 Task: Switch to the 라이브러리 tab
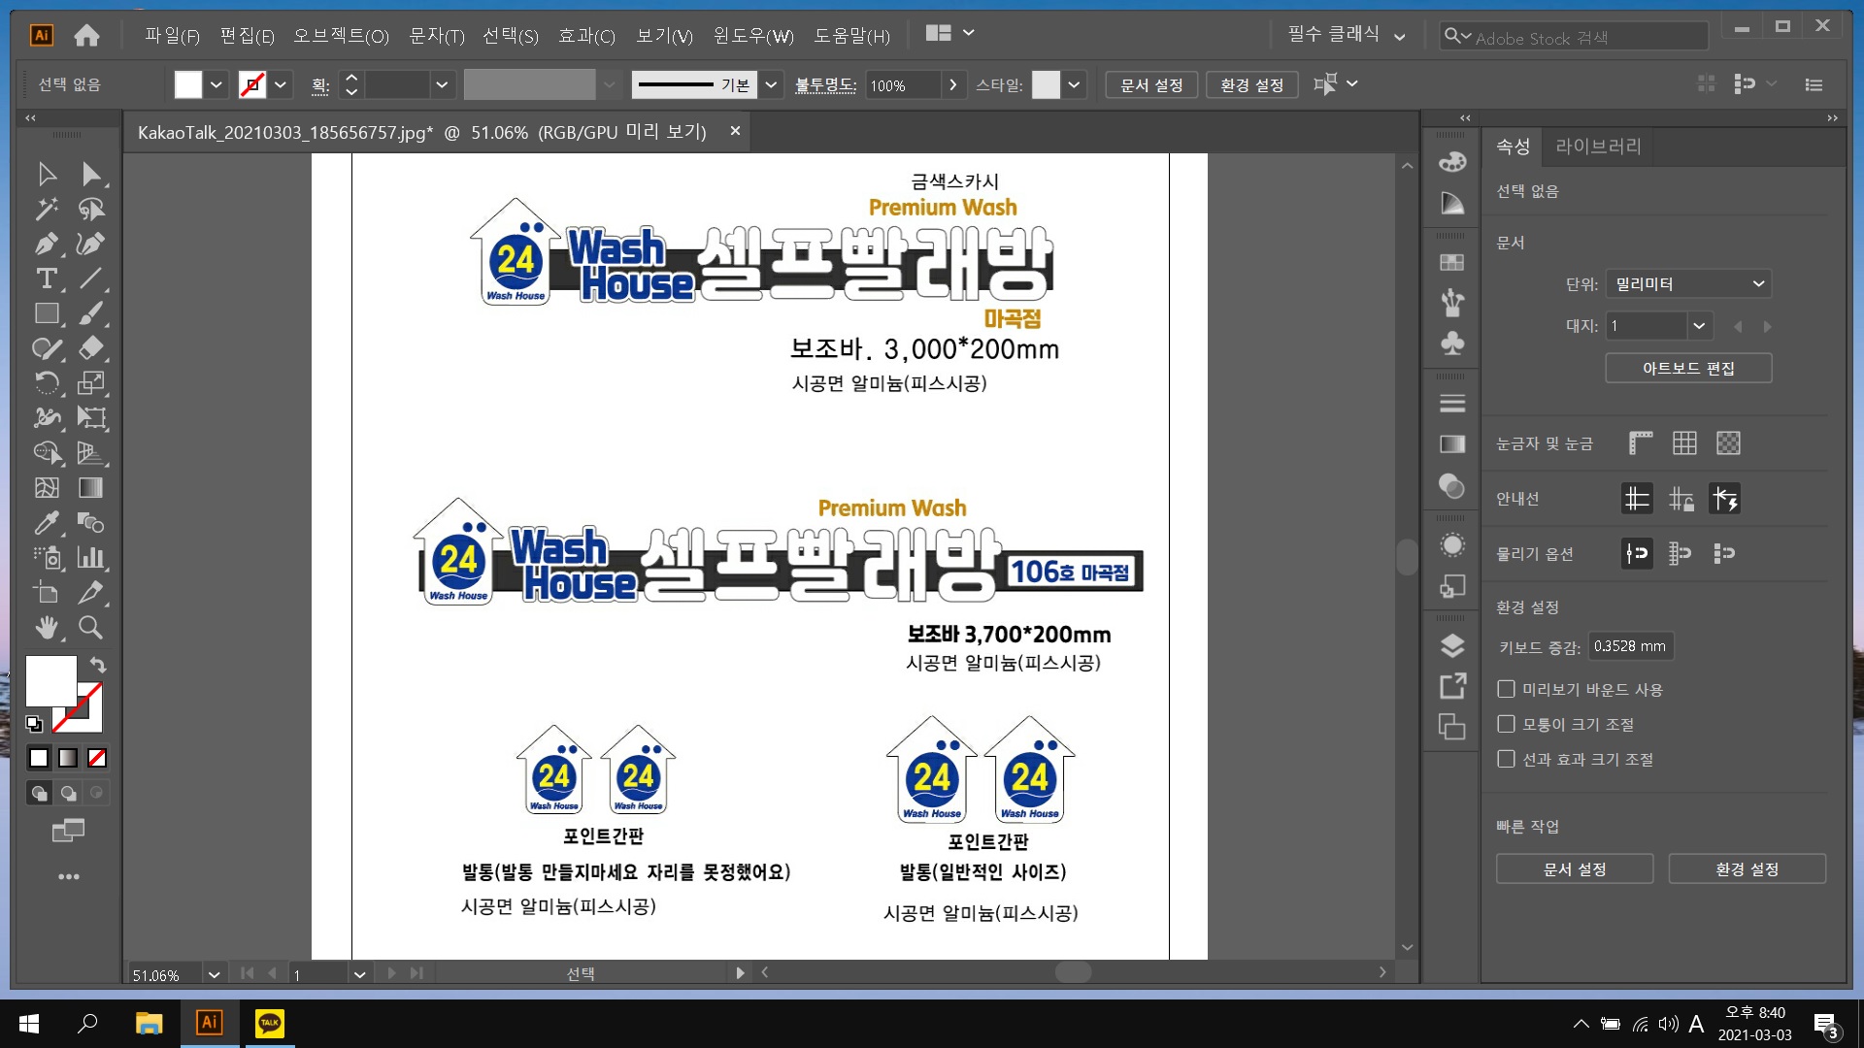click(x=1597, y=147)
